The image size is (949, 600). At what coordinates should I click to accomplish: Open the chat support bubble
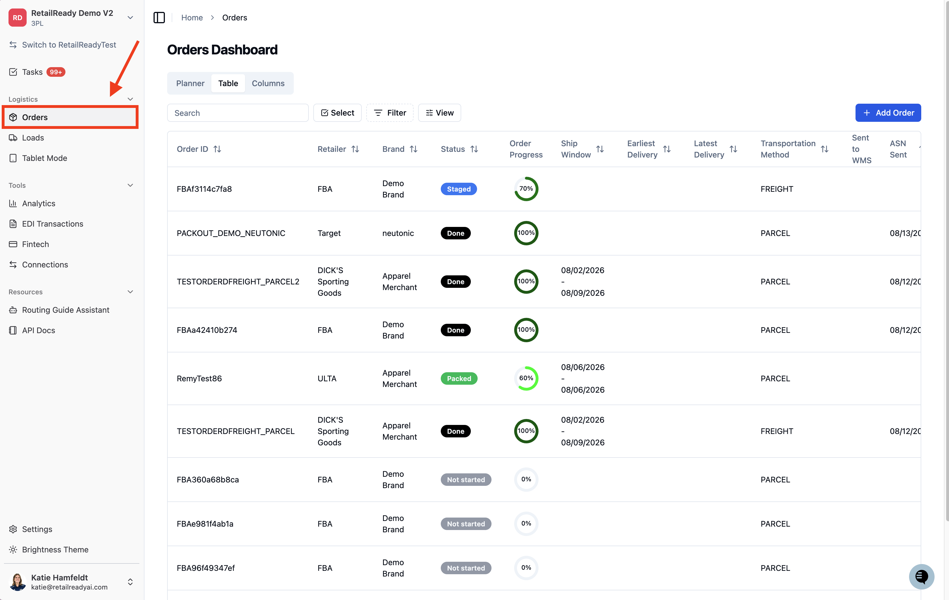point(922,576)
